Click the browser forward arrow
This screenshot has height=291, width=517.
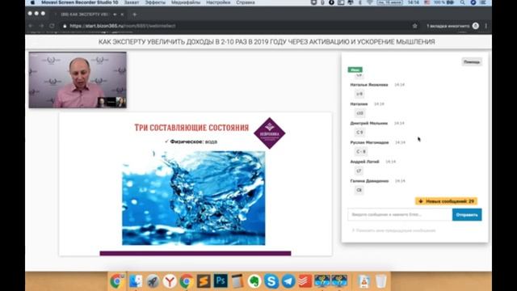click(41, 26)
